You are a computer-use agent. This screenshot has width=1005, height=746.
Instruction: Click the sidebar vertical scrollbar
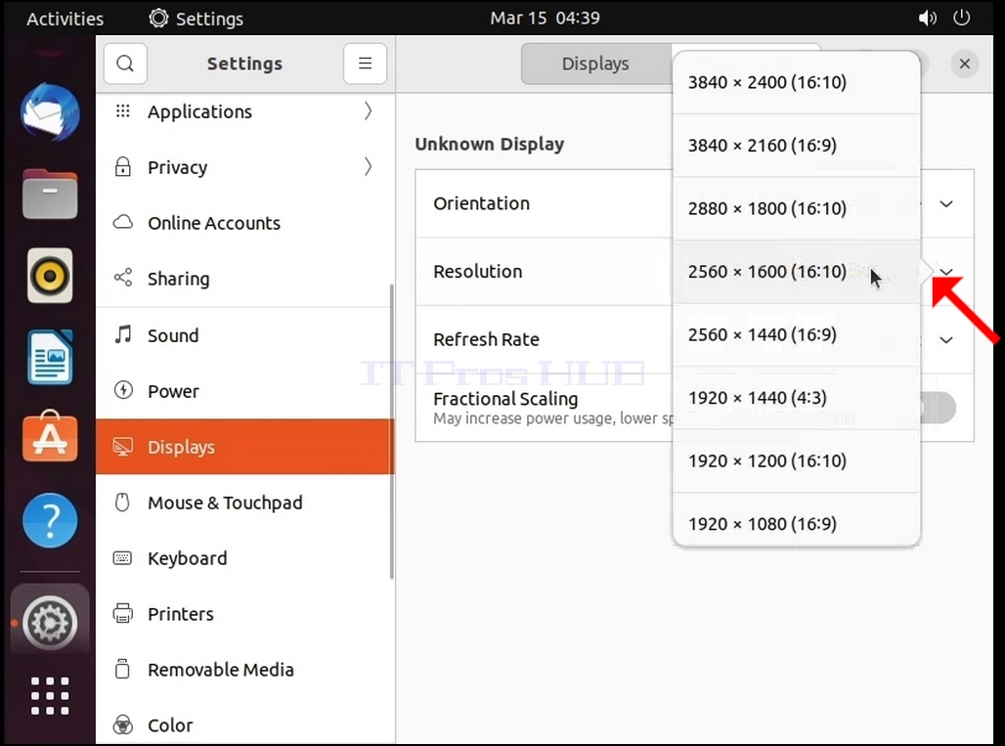[x=391, y=431]
